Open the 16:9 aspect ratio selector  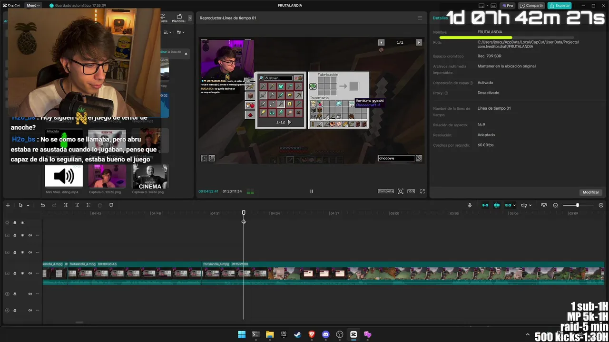412,191
